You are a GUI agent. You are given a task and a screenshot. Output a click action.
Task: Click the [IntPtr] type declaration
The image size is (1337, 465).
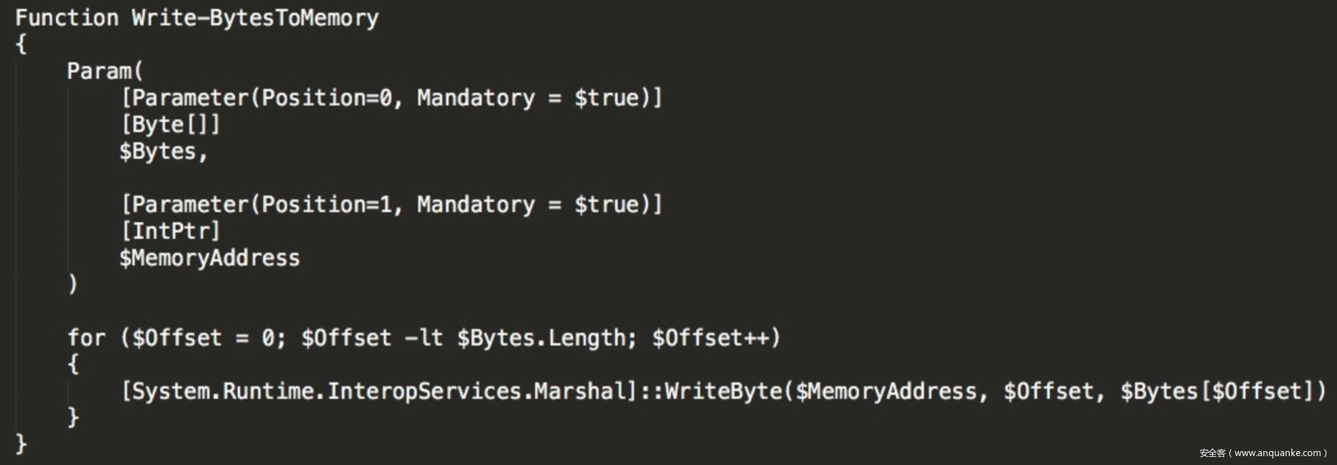(x=171, y=231)
